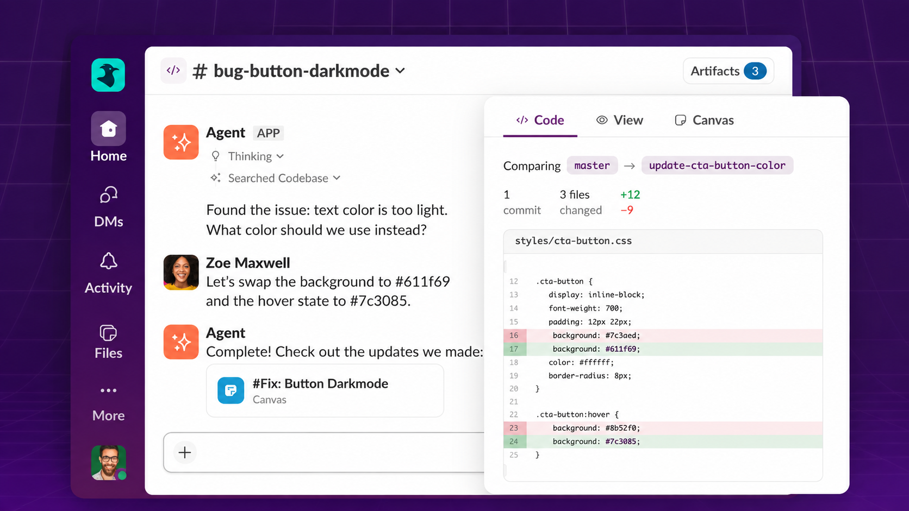Click the update-cta-button-color branch label
This screenshot has height=511, width=909.
(717, 166)
